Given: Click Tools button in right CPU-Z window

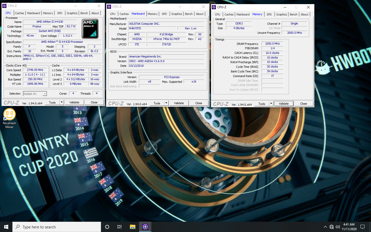Looking at the screenshot, I should click(x=262, y=104).
